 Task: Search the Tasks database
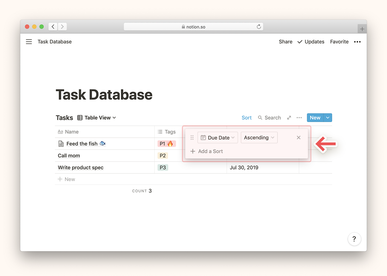(x=269, y=118)
